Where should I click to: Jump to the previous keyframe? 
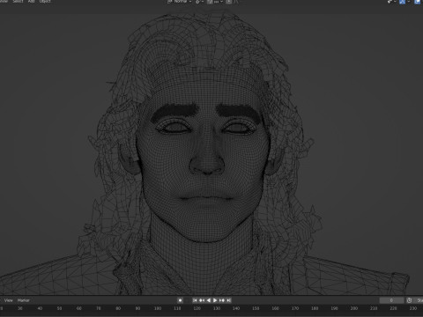click(x=202, y=300)
